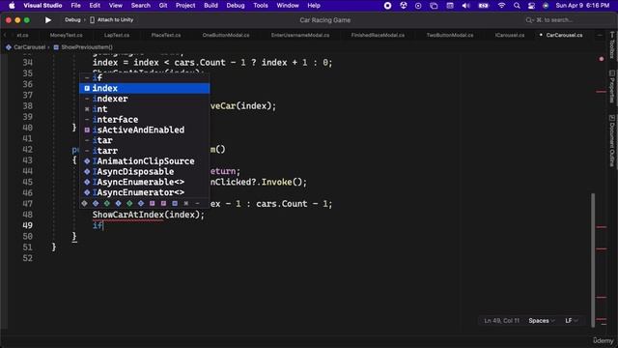Open the LF line-ending dropdown
The width and height of the screenshot is (618, 348).
(572, 321)
